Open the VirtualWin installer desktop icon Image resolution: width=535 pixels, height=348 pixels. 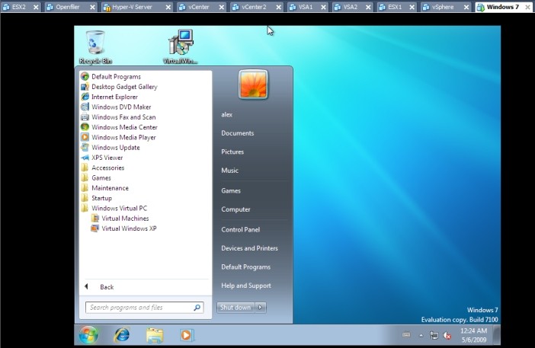tap(181, 46)
